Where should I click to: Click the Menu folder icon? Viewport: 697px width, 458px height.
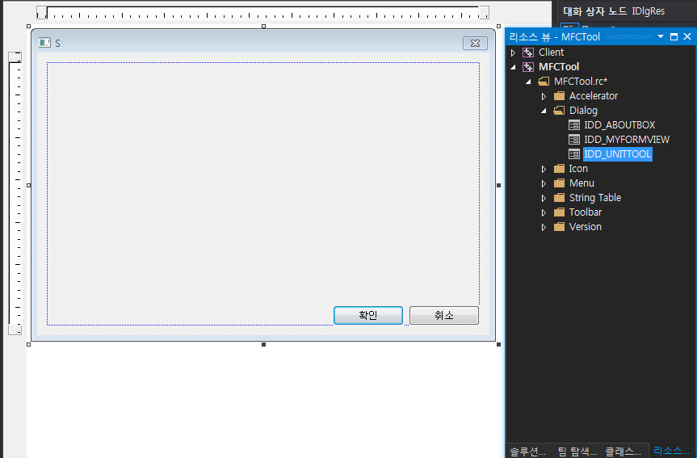[559, 183]
